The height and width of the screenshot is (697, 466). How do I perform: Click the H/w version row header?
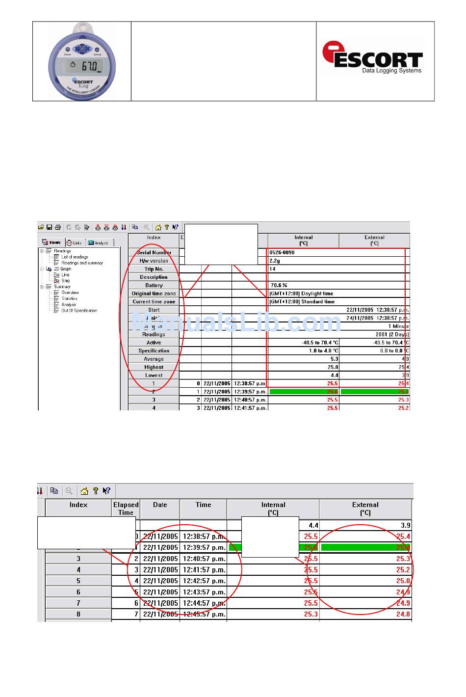pyautogui.click(x=154, y=261)
